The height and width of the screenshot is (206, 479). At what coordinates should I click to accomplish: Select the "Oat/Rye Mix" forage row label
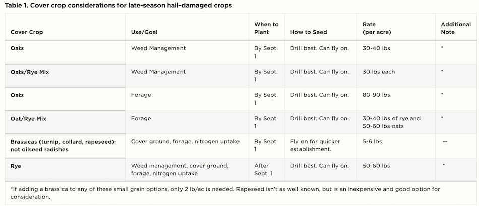tap(28, 119)
